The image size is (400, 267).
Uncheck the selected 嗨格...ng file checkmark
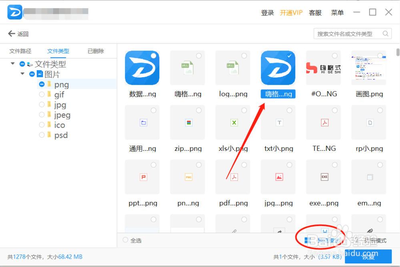(x=289, y=56)
